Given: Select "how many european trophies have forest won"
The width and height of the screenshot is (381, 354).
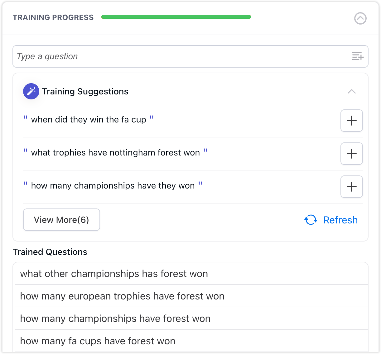Looking at the screenshot, I should pos(122,296).
